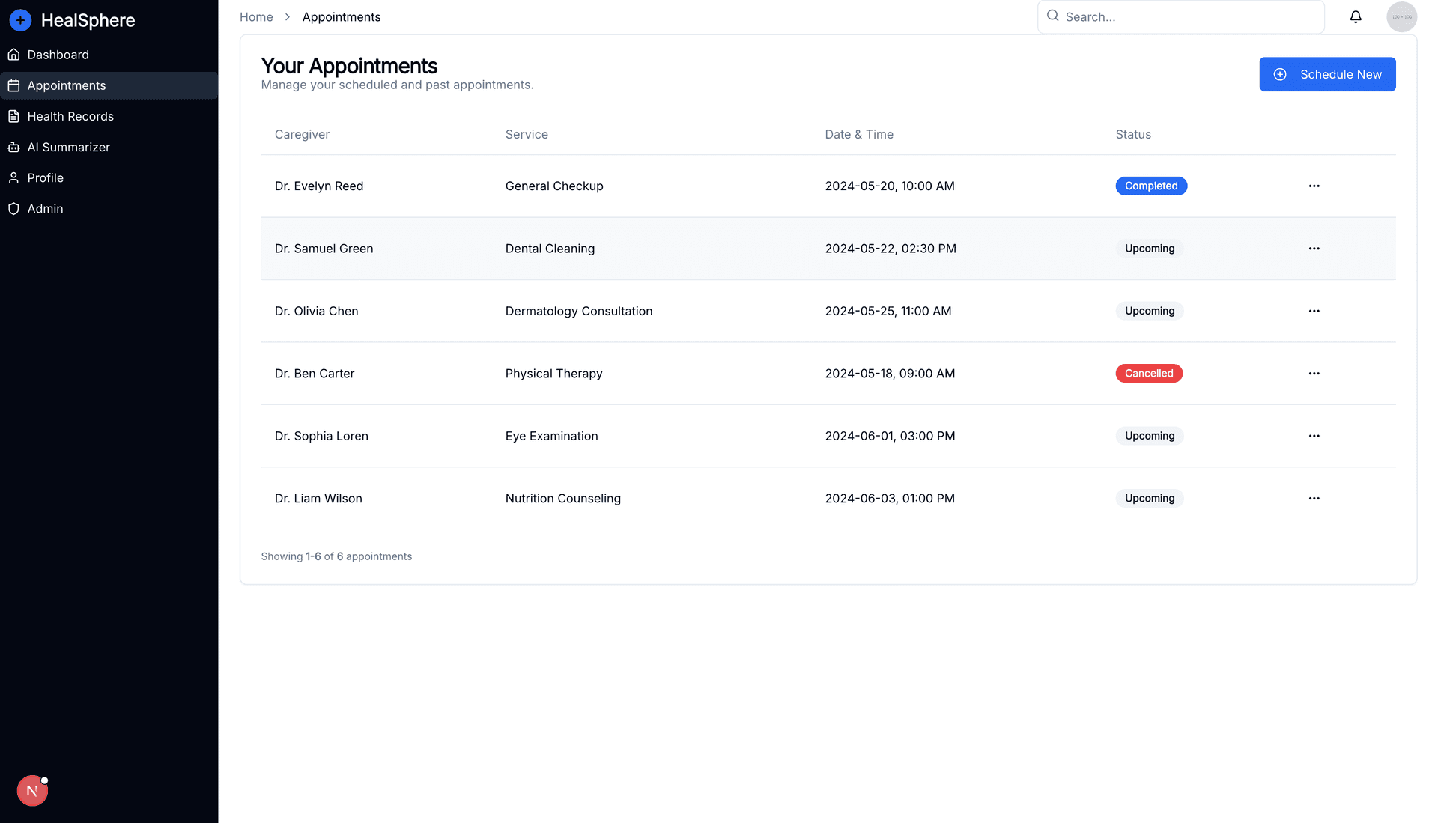Click the Health Records document icon

13,116
